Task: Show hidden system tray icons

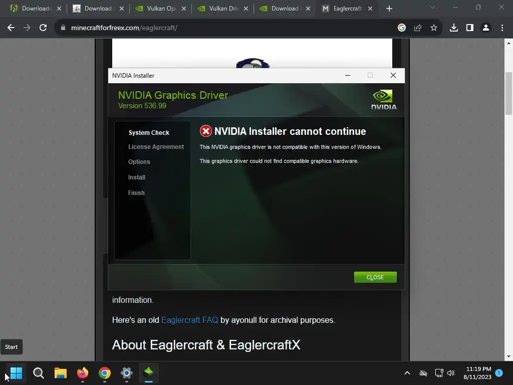Action: pos(407,373)
